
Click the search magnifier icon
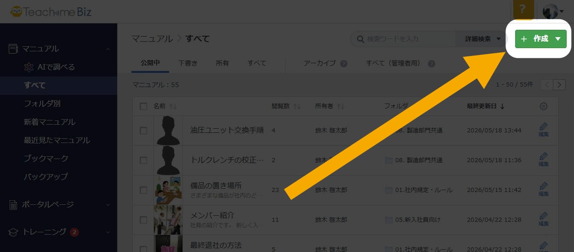tap(360, 39)
